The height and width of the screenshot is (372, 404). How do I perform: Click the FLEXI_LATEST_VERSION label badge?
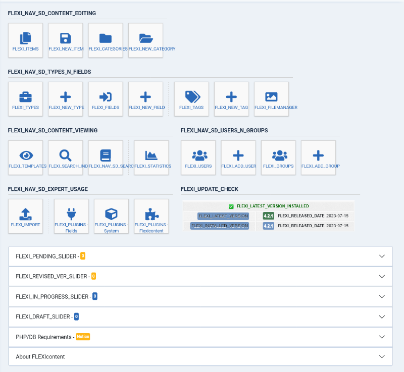click(x=223, y=216)
